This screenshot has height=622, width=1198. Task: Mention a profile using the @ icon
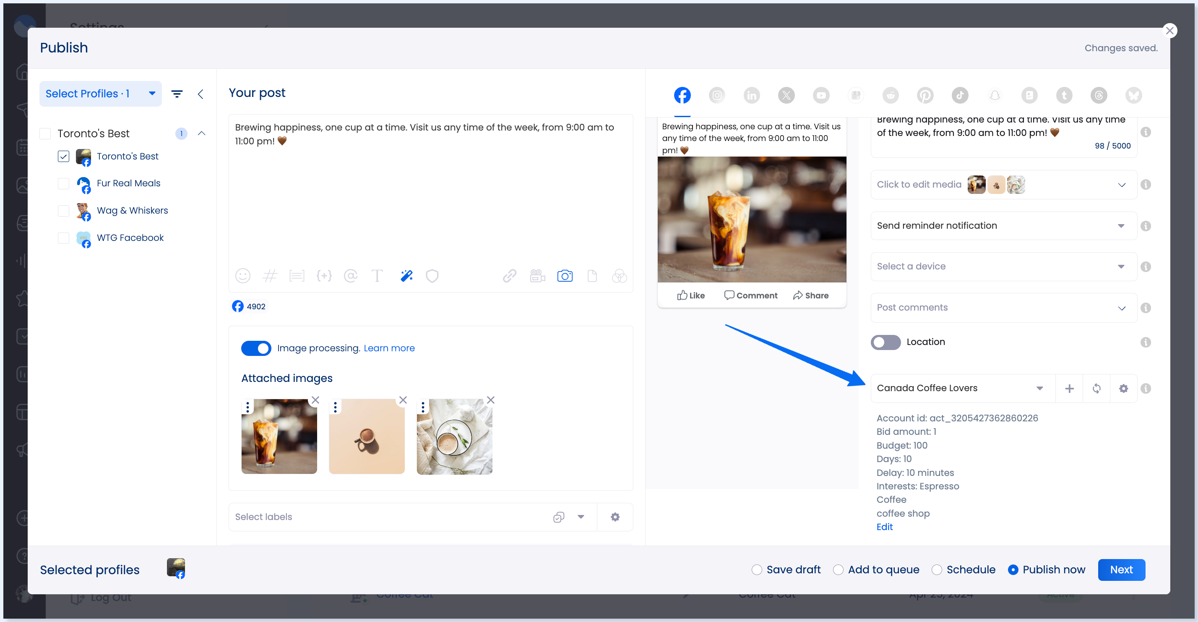pos(351,276)
